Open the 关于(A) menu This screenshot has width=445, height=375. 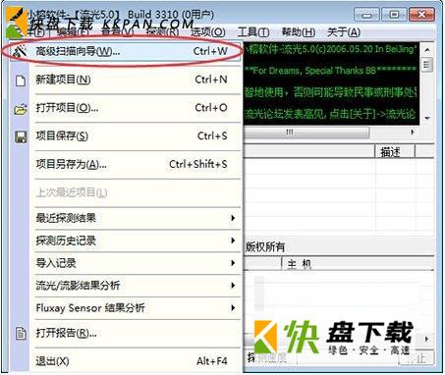click(344, 32)
